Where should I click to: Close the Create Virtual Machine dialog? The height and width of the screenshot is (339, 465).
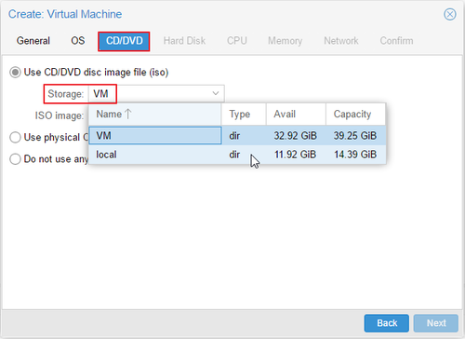pos(449,14)
